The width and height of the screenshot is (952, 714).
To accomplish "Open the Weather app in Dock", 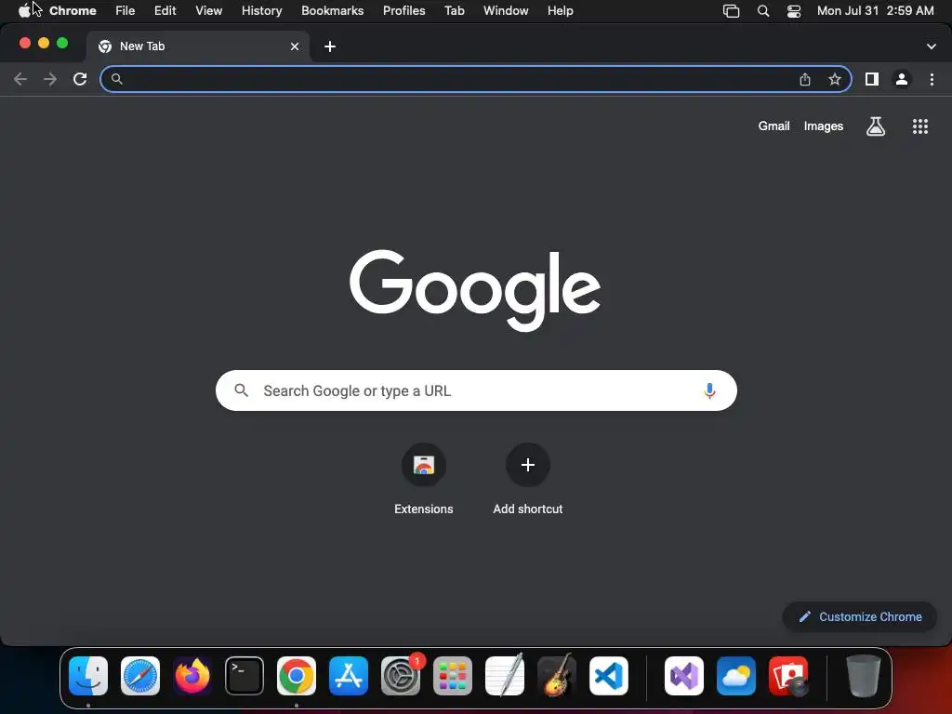I will (x=736, y=676).
